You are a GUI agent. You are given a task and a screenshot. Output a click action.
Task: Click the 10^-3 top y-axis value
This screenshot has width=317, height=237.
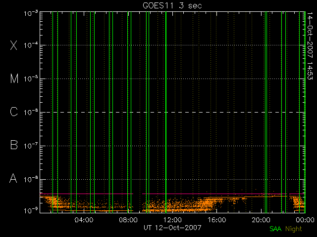point(31,14)
